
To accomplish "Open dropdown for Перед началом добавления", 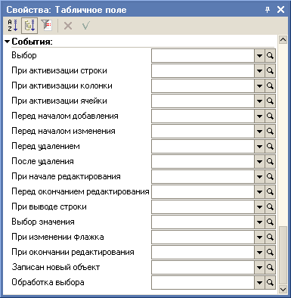I will pyautogui.click(x=259, y=116).
